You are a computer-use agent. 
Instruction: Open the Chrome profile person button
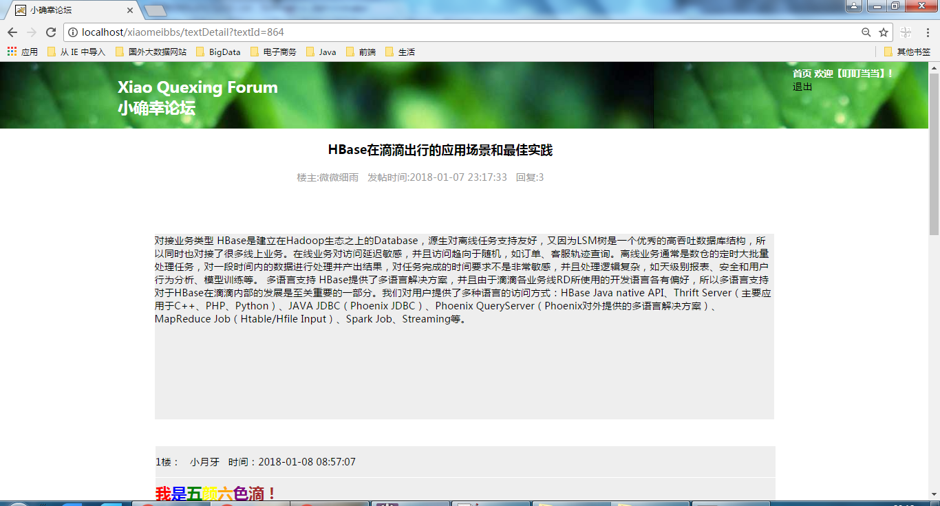coord(853,5)
